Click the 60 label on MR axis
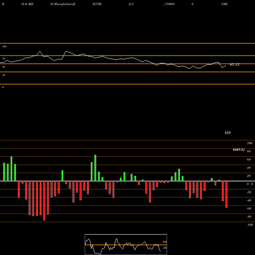 pos(248,160)
